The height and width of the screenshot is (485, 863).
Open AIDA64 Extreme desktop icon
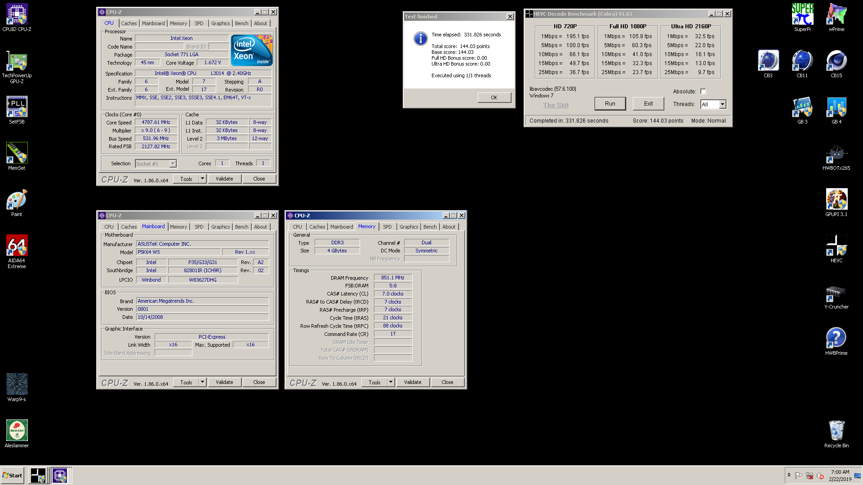pos(17,251)
